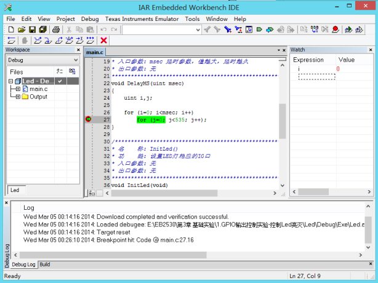The height and width of the screenshot is (283, 378).
Task: Select the main.c editor tab
Action: click(95, 52)
